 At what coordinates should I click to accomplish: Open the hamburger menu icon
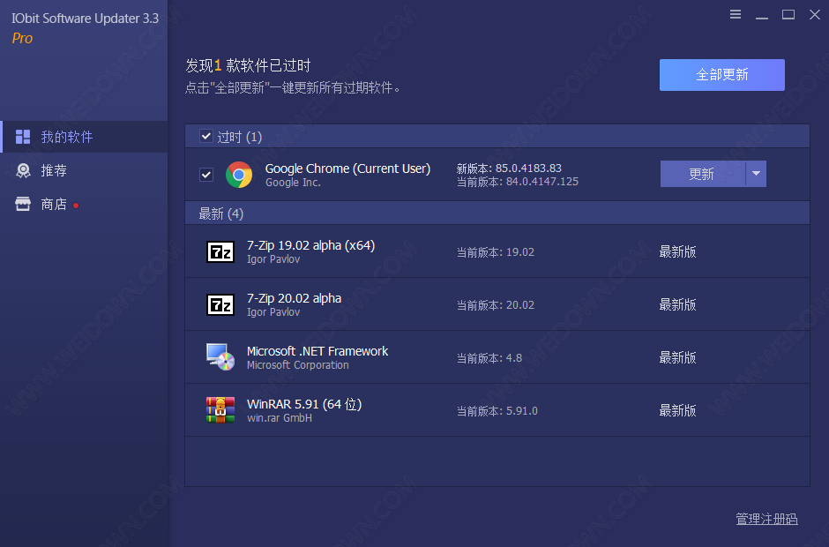coord(736,14)
